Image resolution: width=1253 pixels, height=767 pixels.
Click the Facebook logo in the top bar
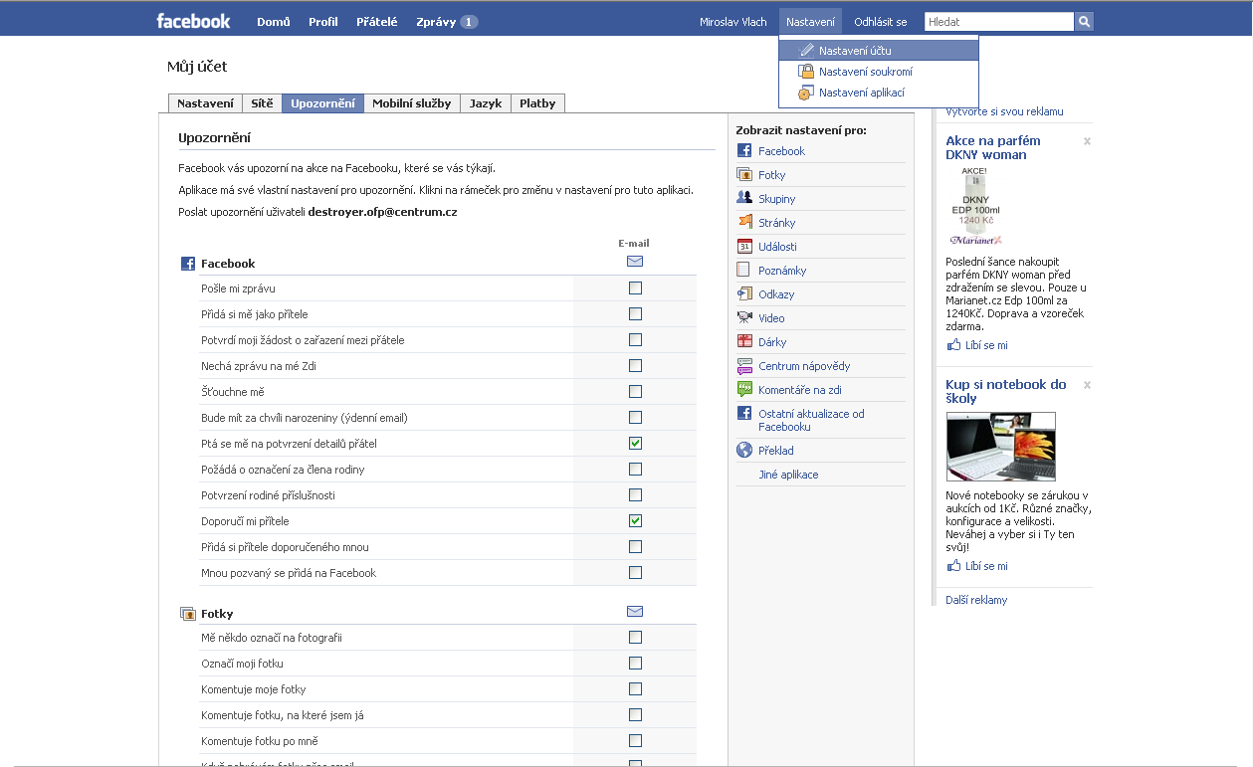tap(194, 21)
